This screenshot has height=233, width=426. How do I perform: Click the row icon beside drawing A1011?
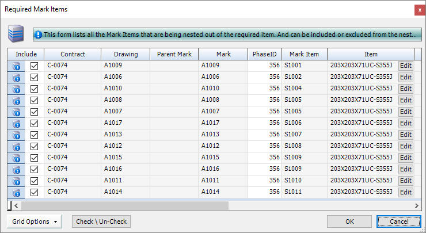click(16, 181)
